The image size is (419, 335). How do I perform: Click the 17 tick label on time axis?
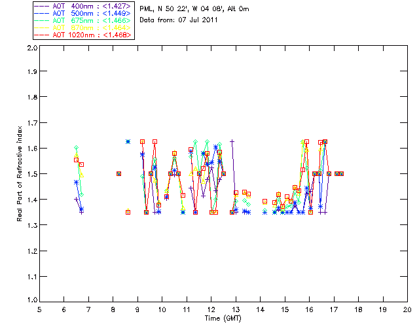click(334, 309)
